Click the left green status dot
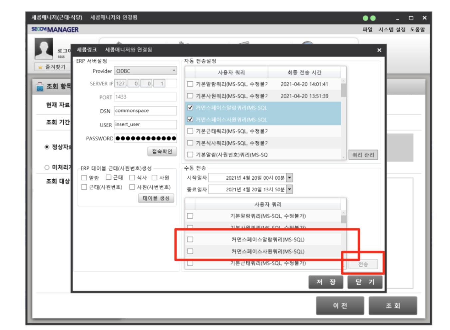This screenshot has height=330, width=450. (x=365, y=18)
